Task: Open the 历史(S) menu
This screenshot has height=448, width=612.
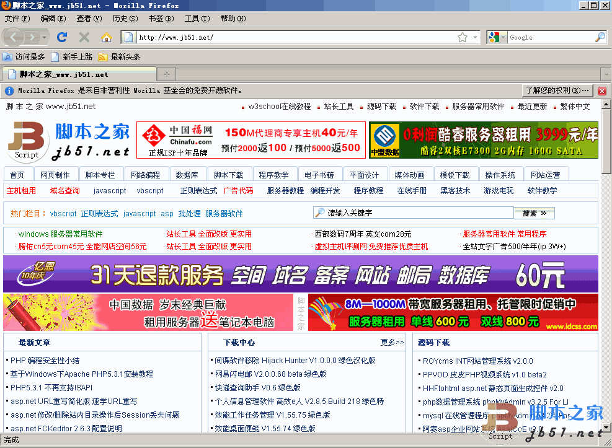Action: pyautogui.click(x=125, y=19)
